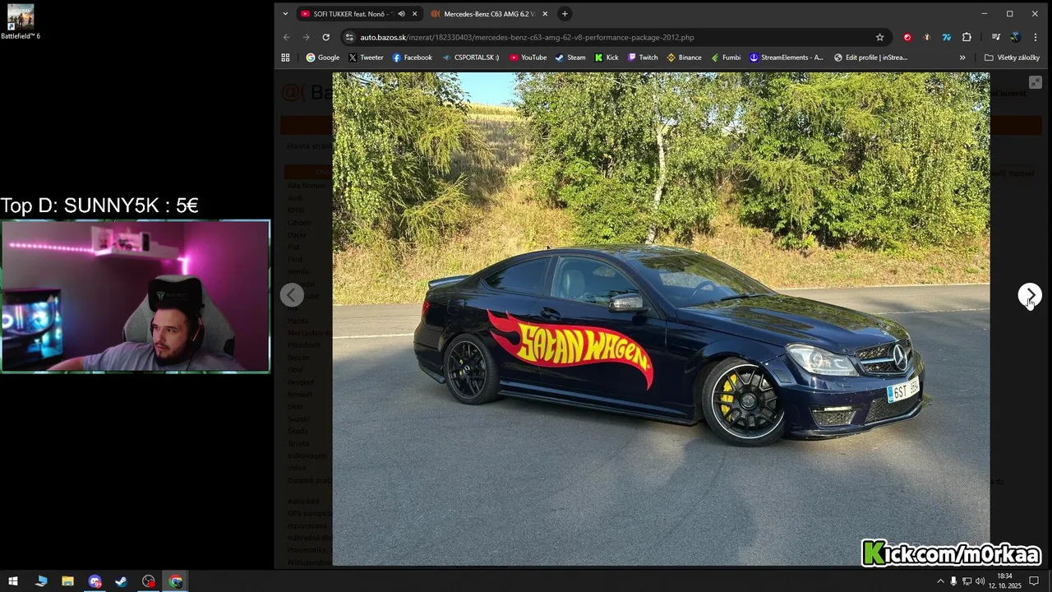Open the red circular extension icon
The image size is (1052, 592).
[907, 37]
